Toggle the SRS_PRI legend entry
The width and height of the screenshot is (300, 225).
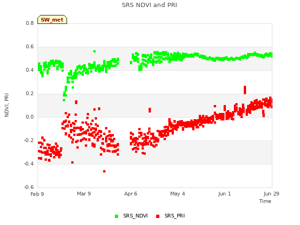click(170, 216)
